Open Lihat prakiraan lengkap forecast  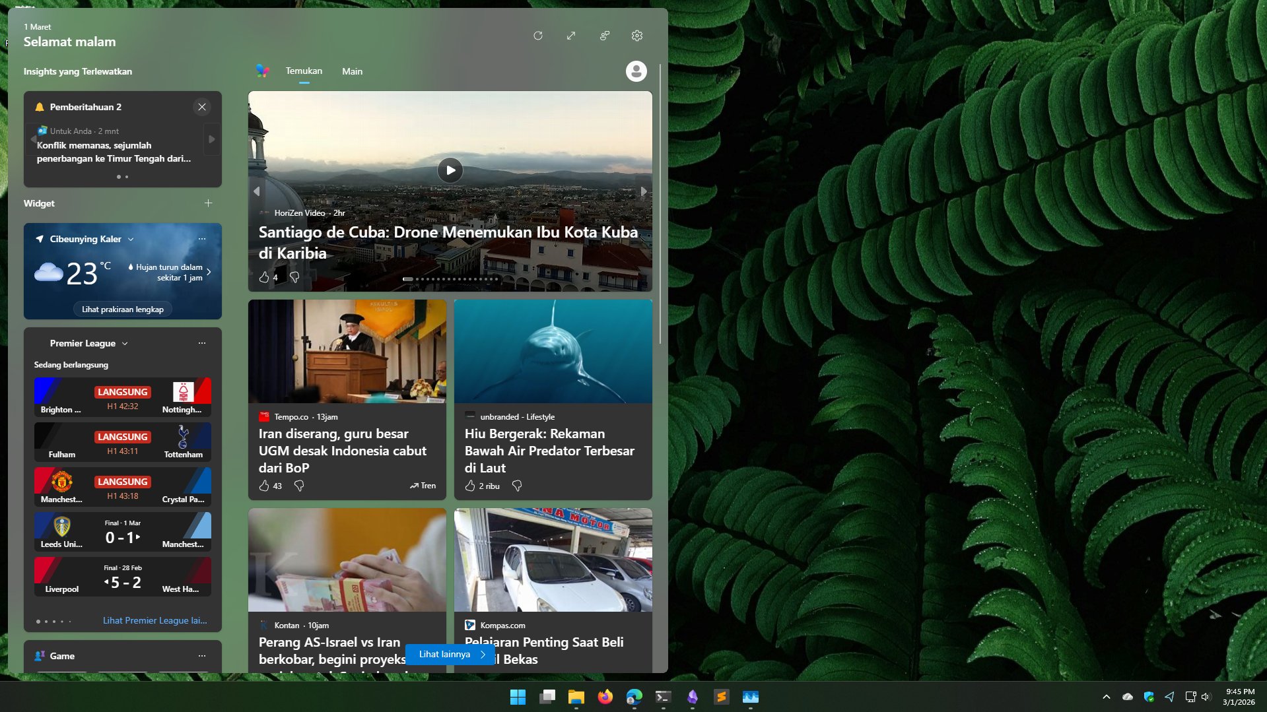coord(122,309)
